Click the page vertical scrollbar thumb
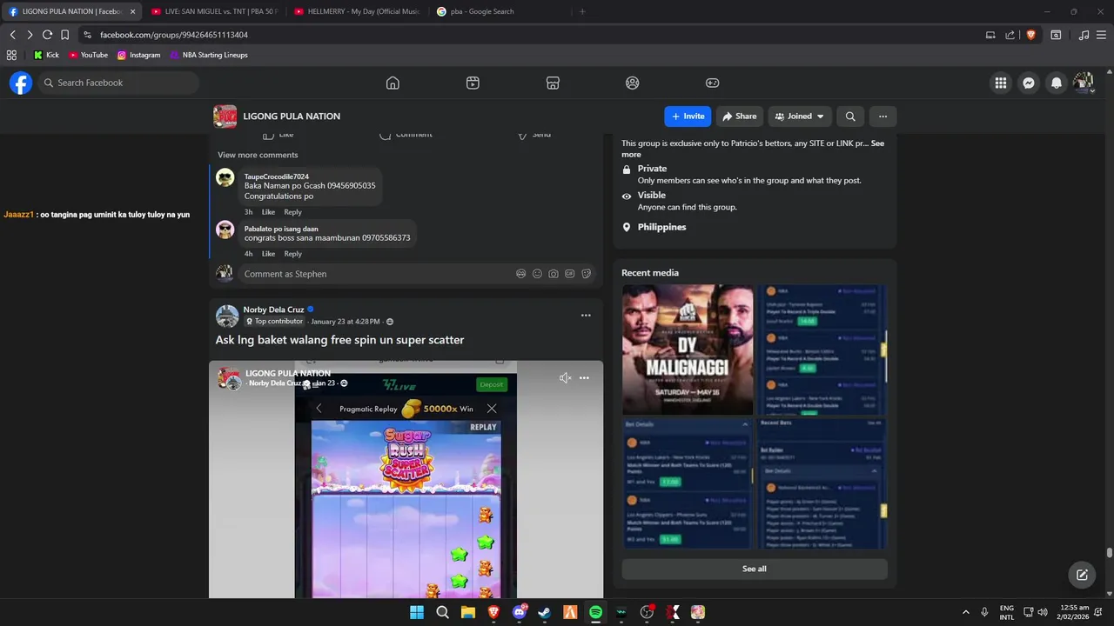This screenshot has width=1114, height=626. point(1110,553)
